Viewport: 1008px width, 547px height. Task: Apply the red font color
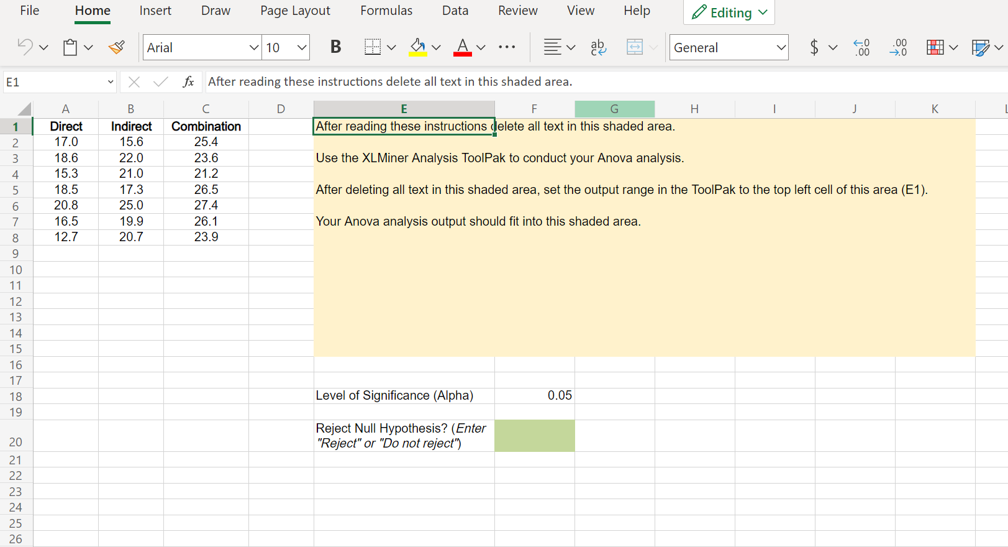click(463, 47)
